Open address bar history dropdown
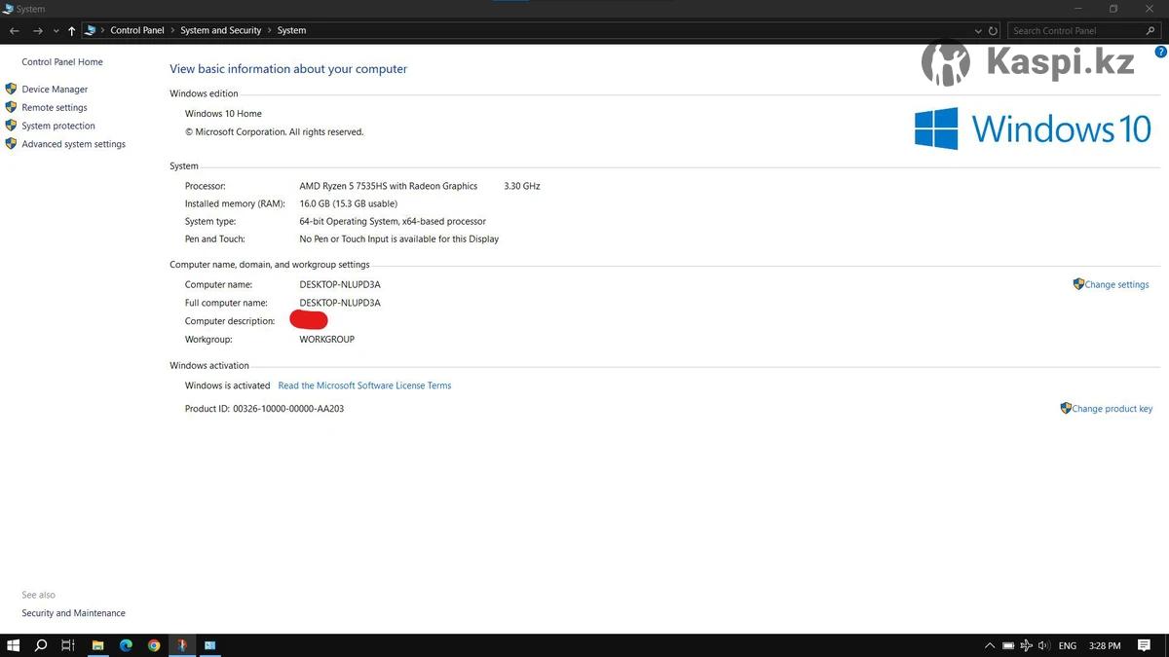 (978, 31)
